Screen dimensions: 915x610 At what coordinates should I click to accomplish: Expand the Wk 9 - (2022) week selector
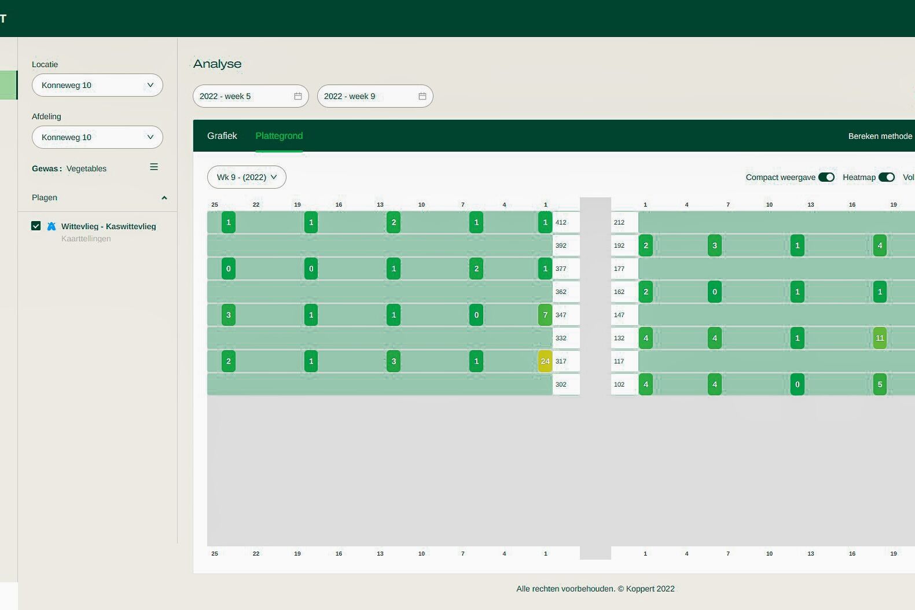[247, 177]
